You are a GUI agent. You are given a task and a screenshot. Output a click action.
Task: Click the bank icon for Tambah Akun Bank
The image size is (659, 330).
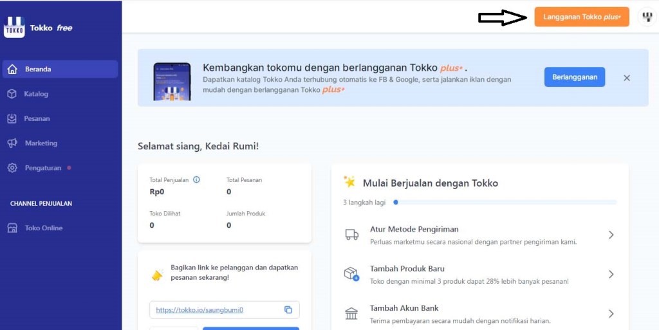pos(351,314)
